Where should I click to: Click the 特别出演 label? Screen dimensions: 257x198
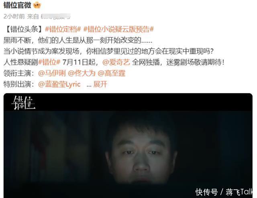(x=19, y=84)
